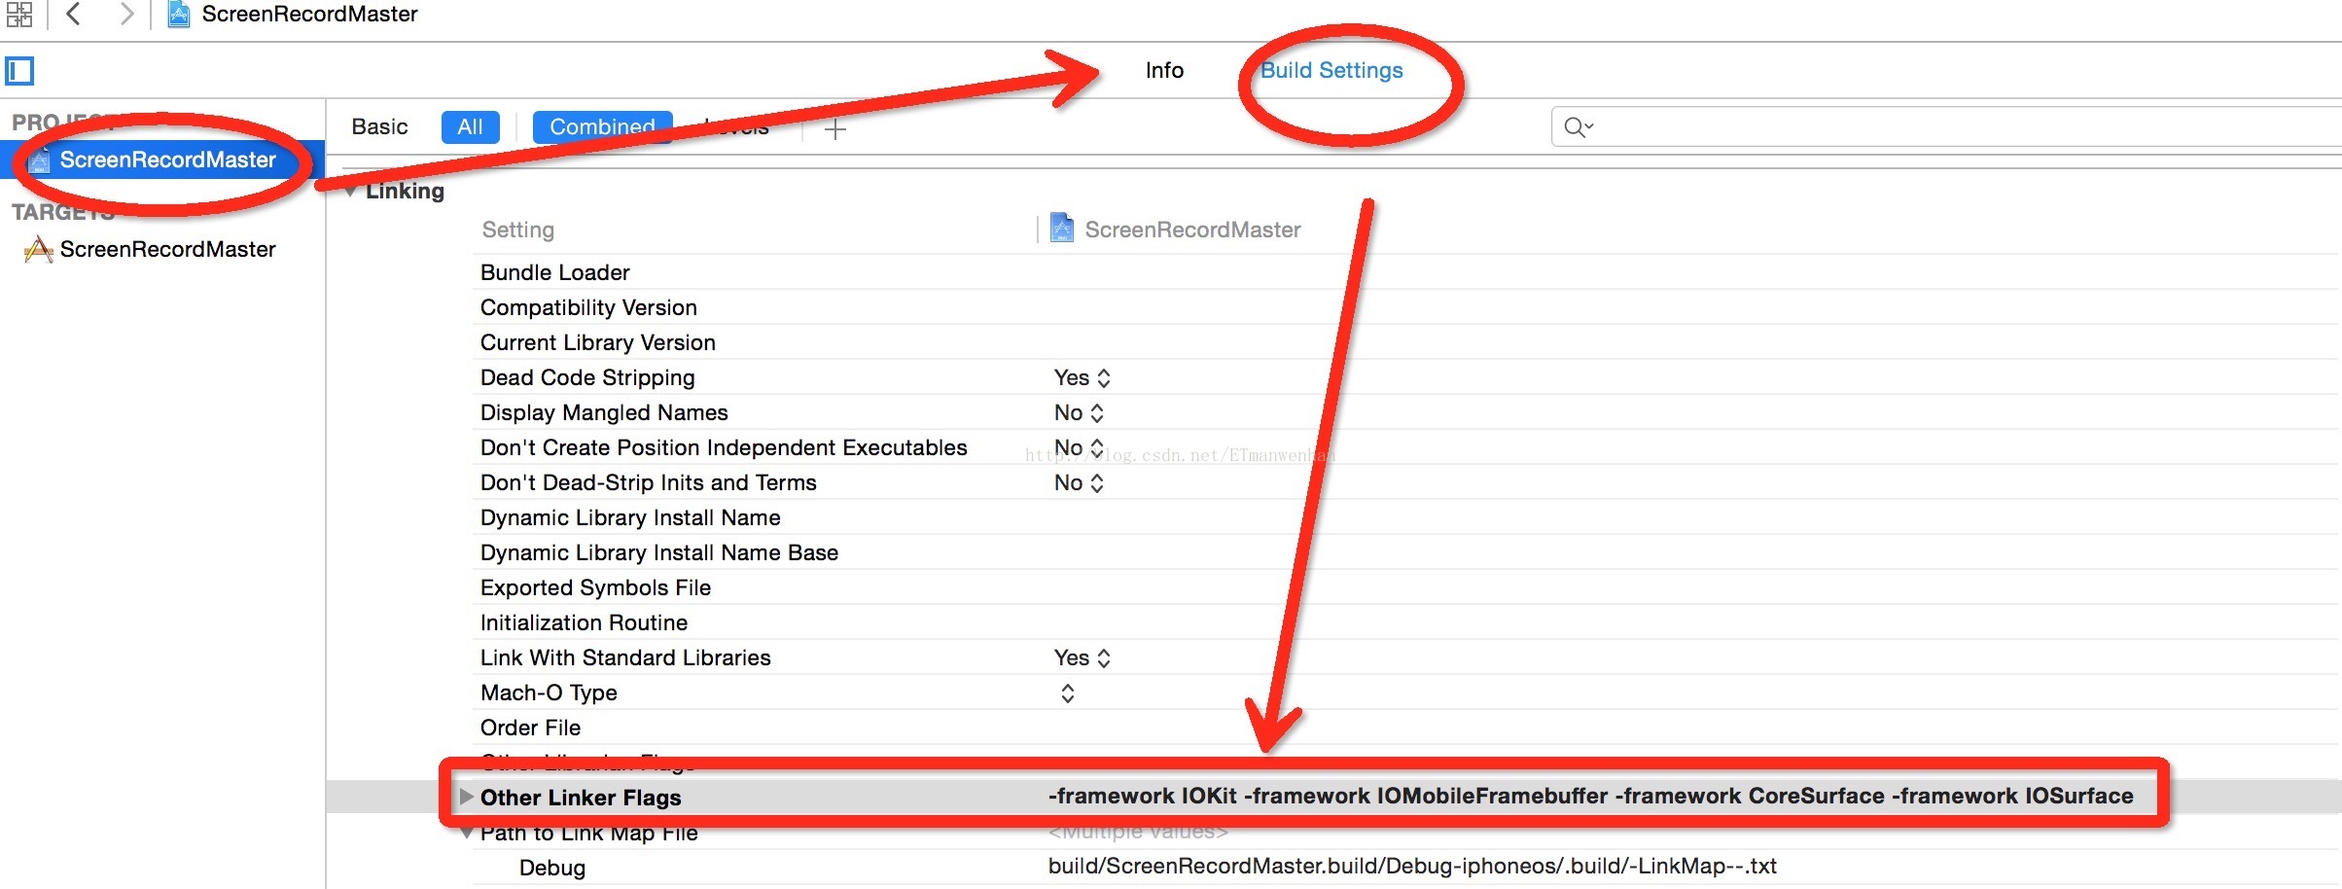2342x889 pixels.
Task: Show All build settings
Action: coord(470,126)
